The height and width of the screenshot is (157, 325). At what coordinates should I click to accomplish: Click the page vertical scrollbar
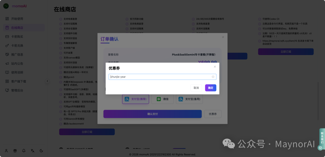click(x=318, y=101)
